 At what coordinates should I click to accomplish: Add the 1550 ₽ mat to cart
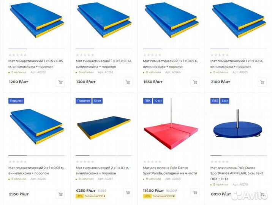point(195,82)
